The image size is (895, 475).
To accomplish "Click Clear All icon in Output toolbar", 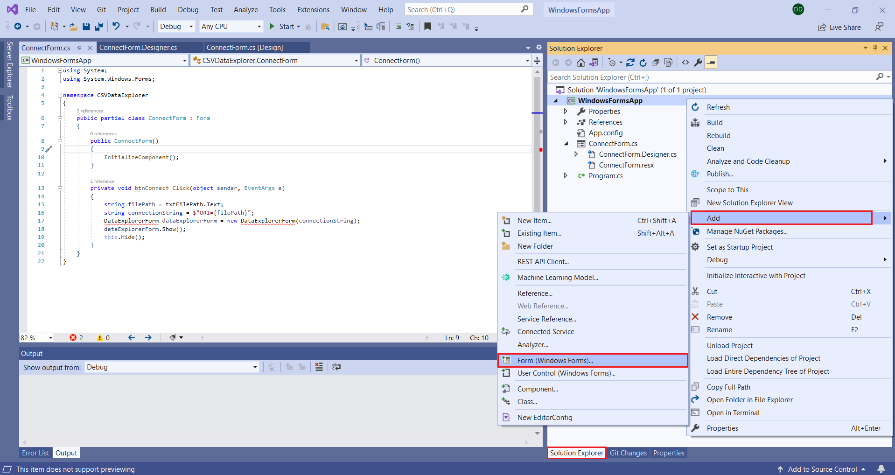I will point(319,367).
